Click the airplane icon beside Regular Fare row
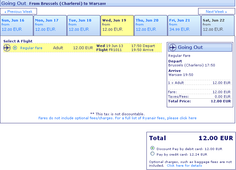 click(x=7, y=48)
